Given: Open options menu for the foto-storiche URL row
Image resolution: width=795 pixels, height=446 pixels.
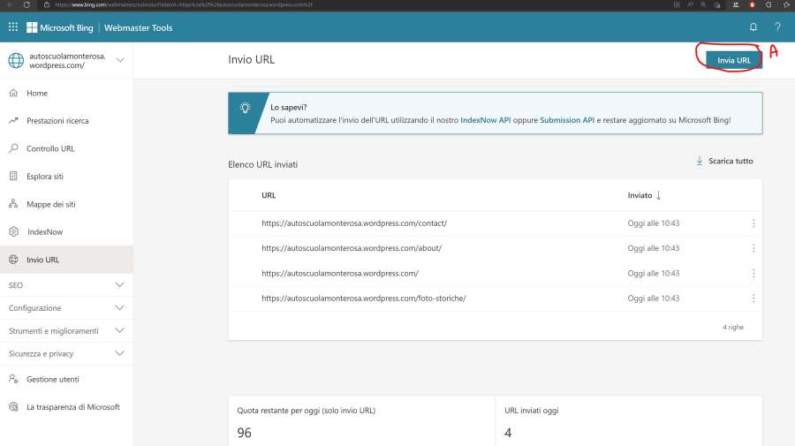Looking at the screenshot, I should pyautogui.click(x=753, y=299).
